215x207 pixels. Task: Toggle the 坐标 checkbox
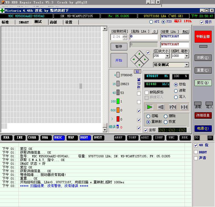146,130
